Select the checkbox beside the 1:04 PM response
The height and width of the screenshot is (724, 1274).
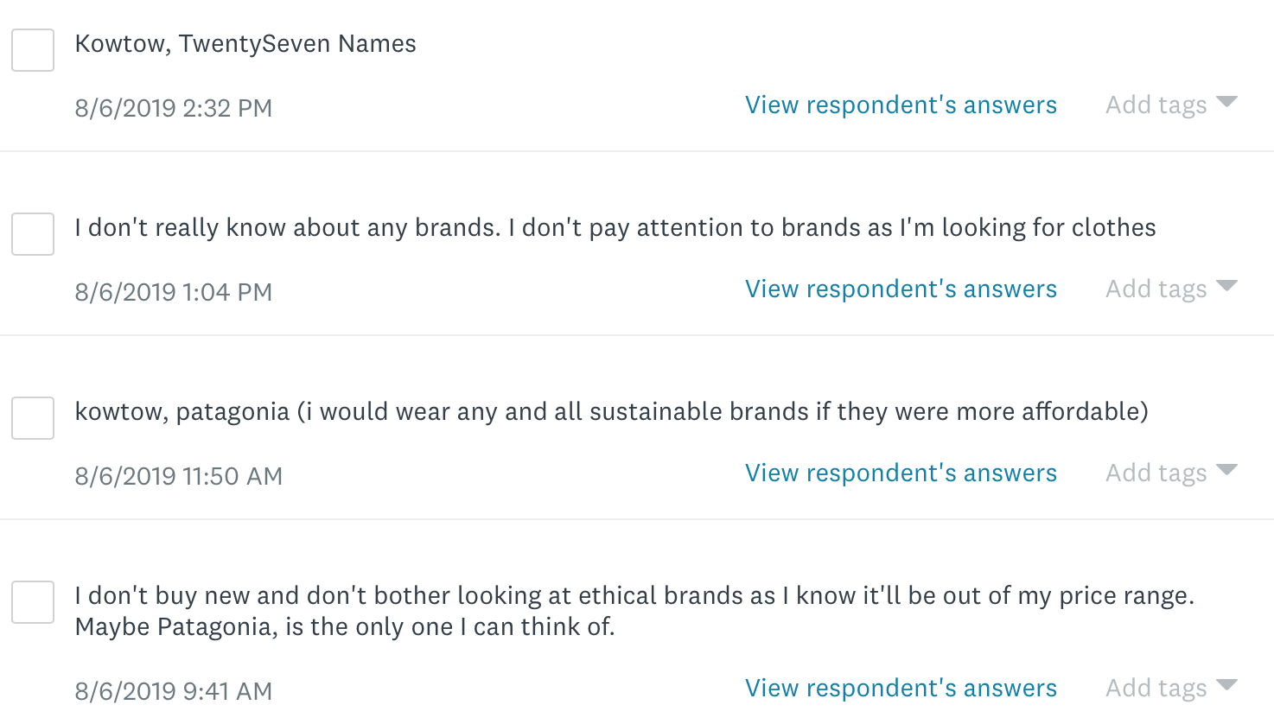point(33,234)
